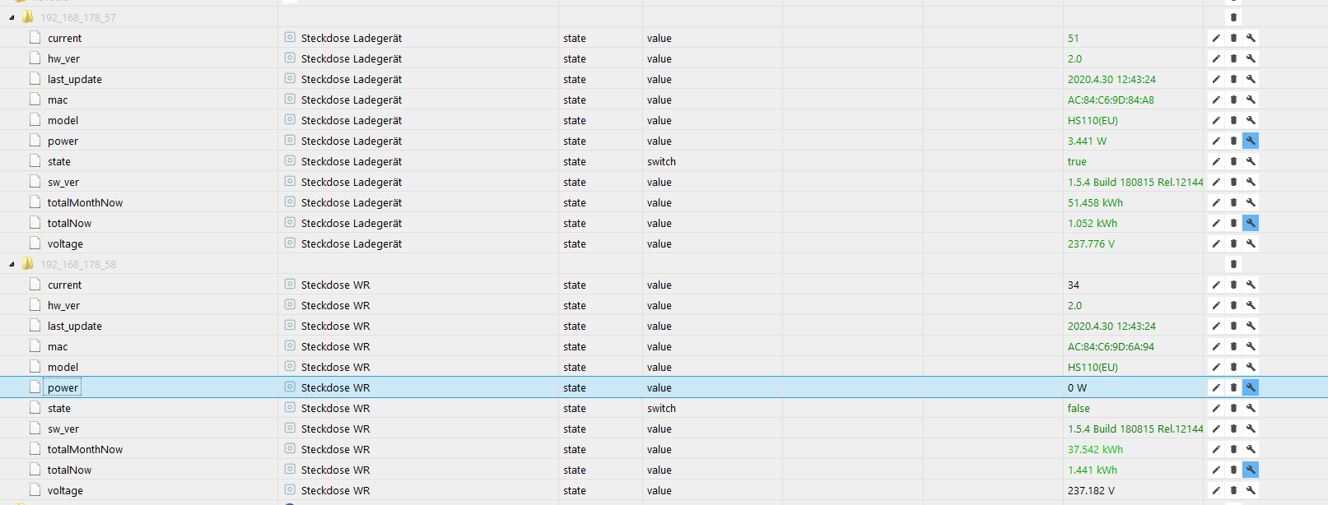The height and width of the screenshot is (505, 1328).
Task: Edit the Steckdose WR current object
Action: 1216,285
